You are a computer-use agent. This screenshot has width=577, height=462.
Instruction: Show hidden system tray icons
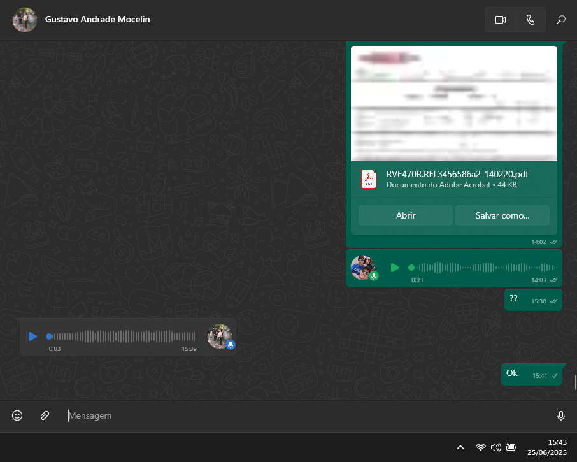(460, 447)
